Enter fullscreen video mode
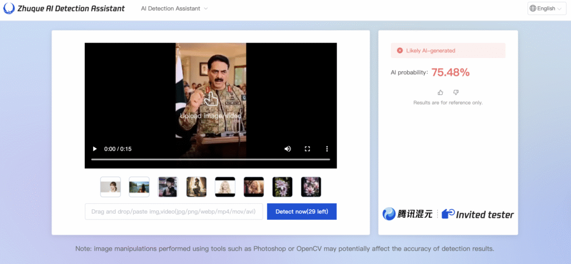Viewport: 571px width, 264px height. tap(307, 149)
